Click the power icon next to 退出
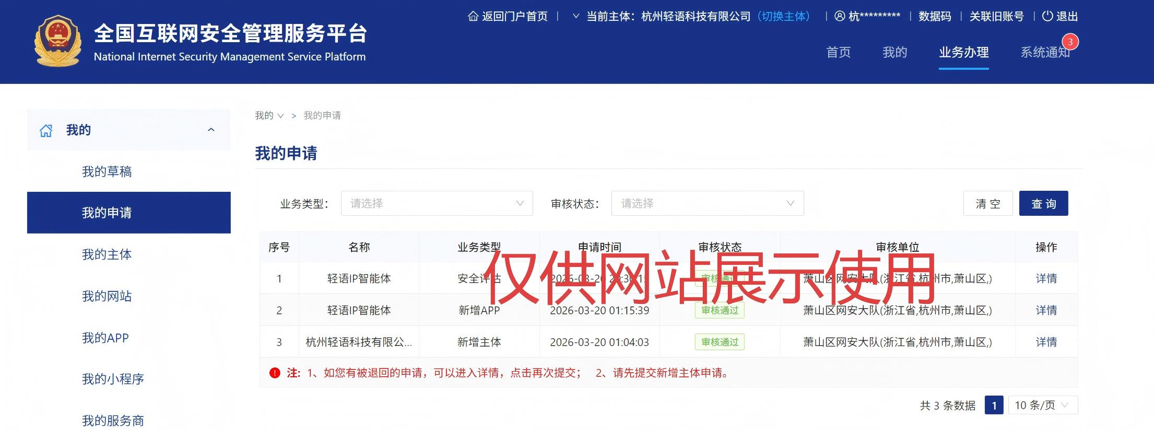1154x430 pixels. click(x=1047, y=16)
